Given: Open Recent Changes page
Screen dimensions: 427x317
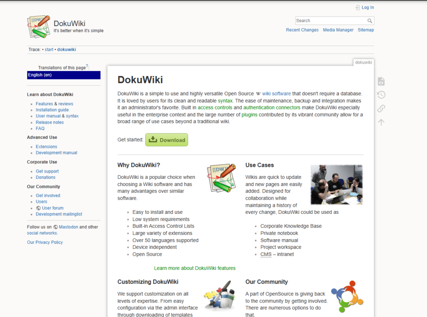Looking at the screenshot, I should pyautogui.click(x=302, y=30).
